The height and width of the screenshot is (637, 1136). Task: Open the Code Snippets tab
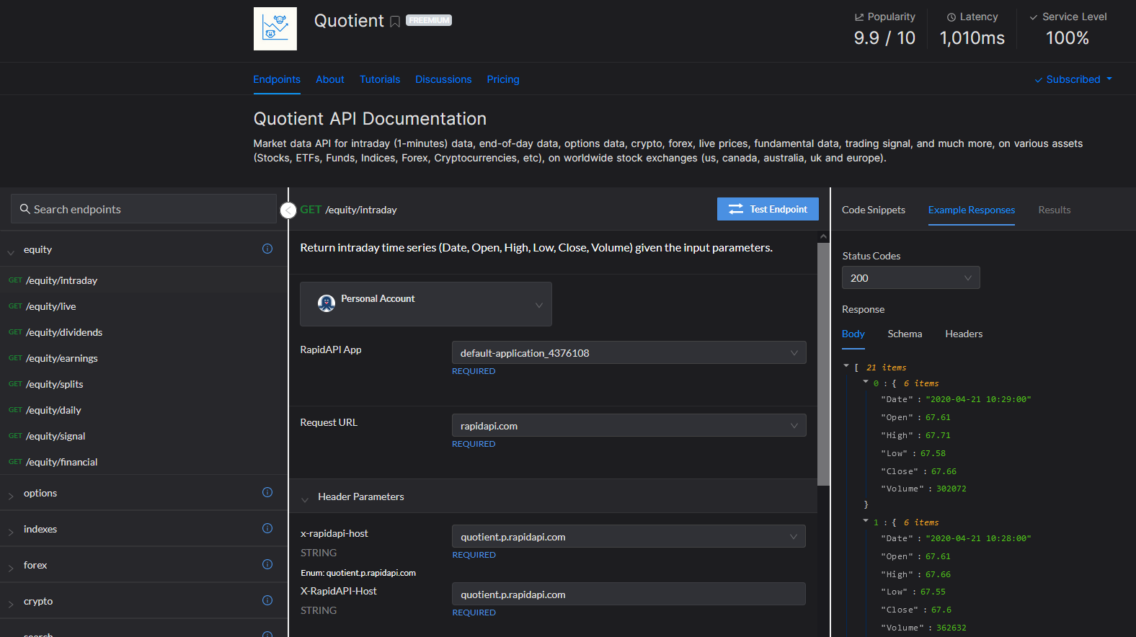click(x=873, y=210)
